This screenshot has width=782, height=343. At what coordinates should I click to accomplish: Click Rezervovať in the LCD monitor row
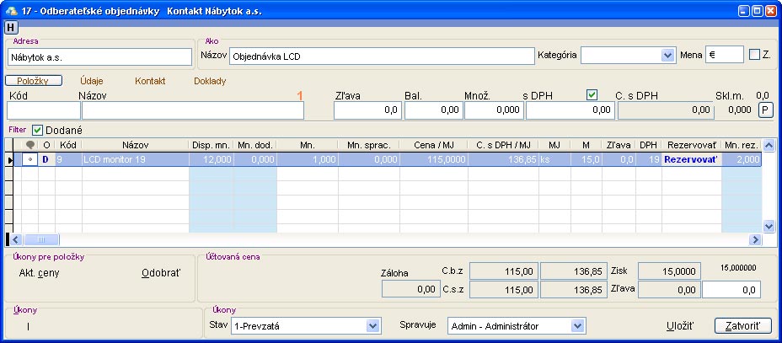coord(690,158)
